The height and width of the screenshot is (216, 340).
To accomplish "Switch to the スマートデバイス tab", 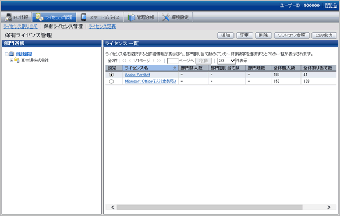I will pos(100,17).
